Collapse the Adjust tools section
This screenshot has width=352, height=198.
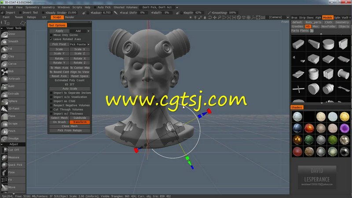tap(2, 144)
